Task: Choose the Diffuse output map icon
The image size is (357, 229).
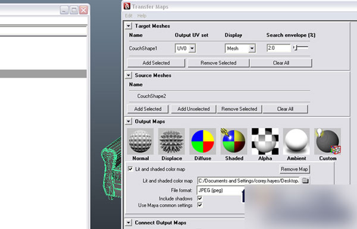Action: click(x=203, y=141)
